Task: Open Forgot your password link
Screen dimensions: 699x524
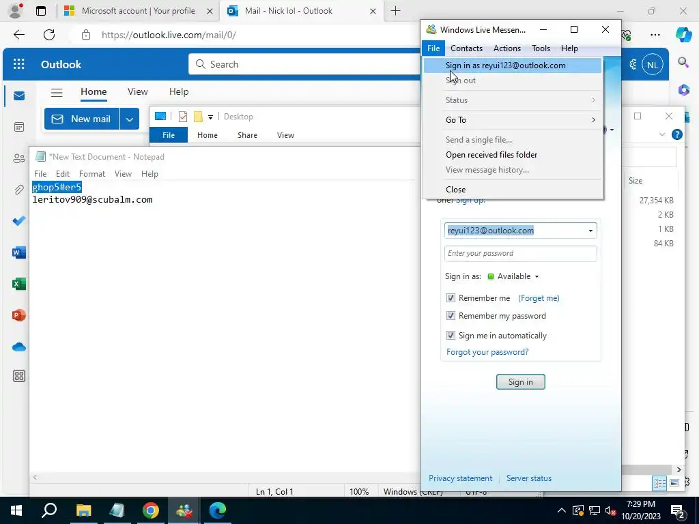Action: [487, 352]
